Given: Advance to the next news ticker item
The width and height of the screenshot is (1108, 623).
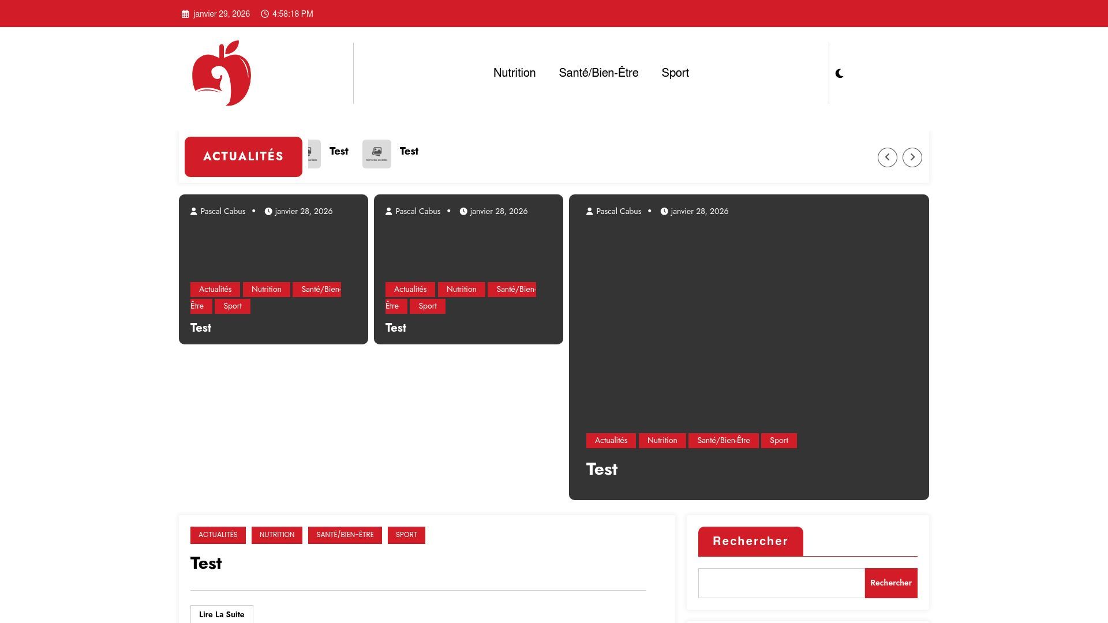Looking at the screenshot, I should click(x=912, y=157).
